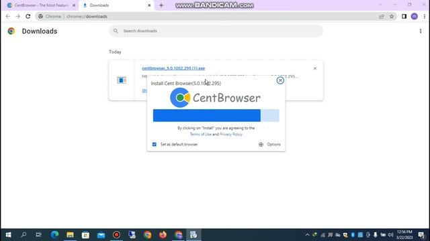The width and height of the screenshot is (430, 241).
Task: Open a new browser tab
Action: tap(161, 5)
